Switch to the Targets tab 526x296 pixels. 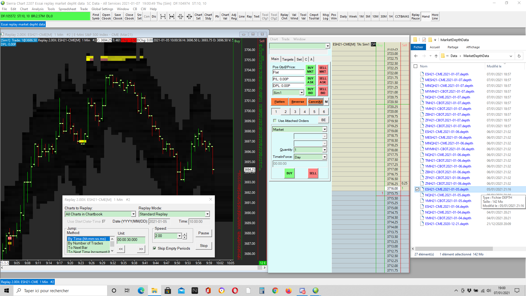coord(288,59)
